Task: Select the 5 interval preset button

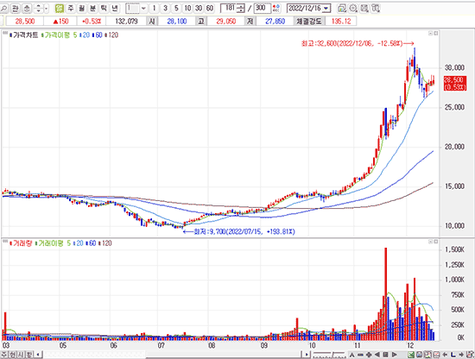Action: pyautogui.click(x=176, y=8)
